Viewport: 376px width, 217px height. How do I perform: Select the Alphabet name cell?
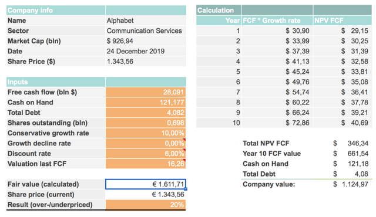coord(146,21)
